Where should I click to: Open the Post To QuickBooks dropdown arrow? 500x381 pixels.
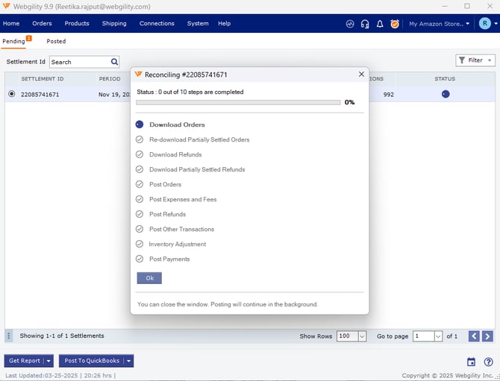128,361
